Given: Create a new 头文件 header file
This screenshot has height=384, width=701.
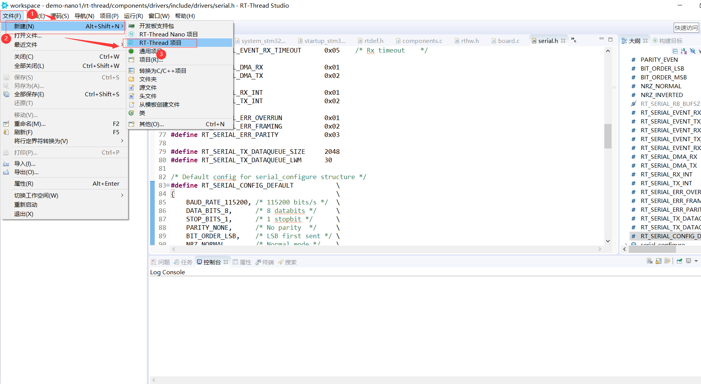Looking at the screenshot, I should (x=180, y=96).
